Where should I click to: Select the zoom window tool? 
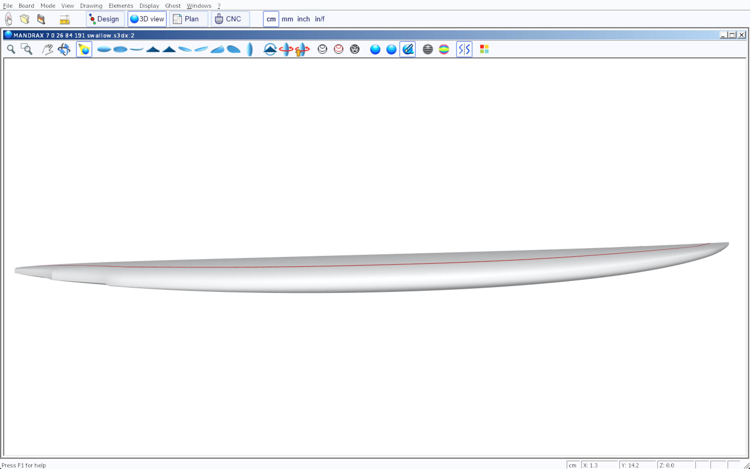(27, 49)
